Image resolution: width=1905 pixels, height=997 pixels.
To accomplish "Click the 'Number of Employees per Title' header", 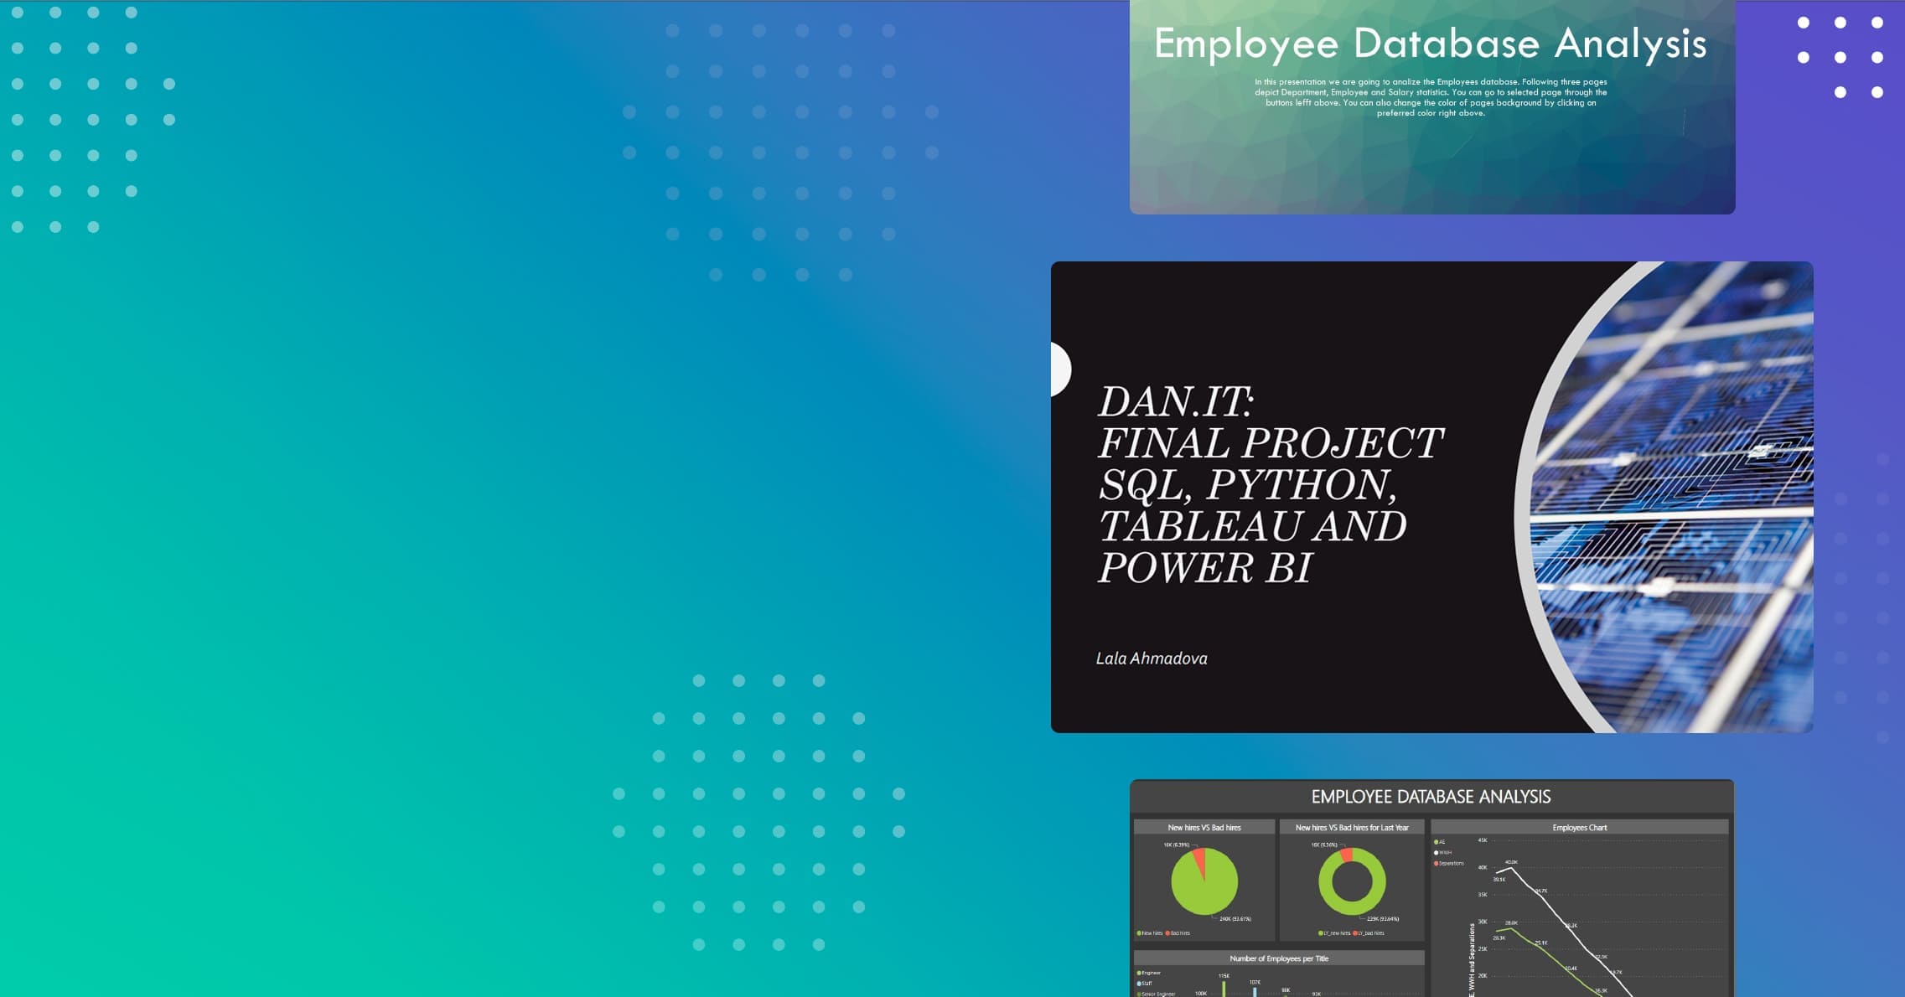I will (1278, 958).
